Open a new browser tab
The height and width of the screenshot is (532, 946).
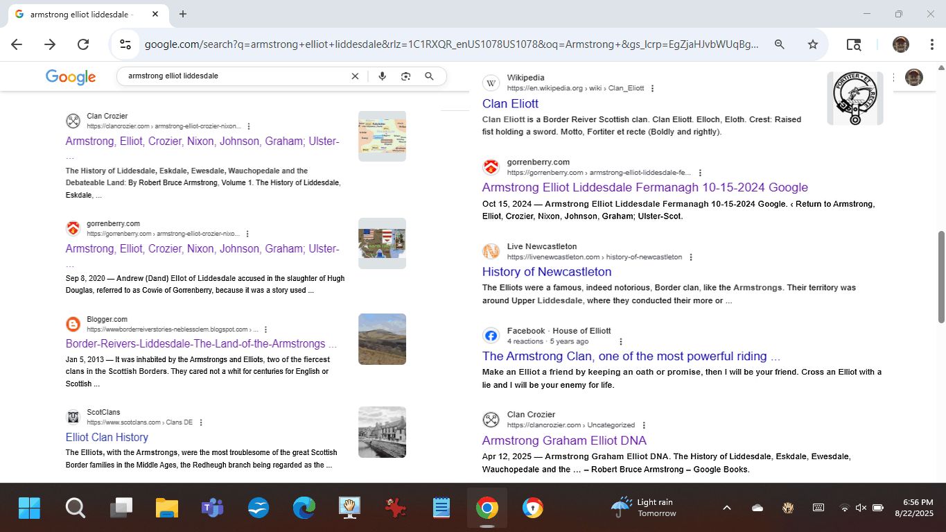tap(183, 14)
